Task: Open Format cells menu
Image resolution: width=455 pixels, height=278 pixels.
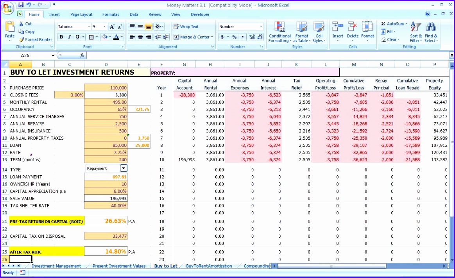Action: pyautogui.click(x=367, y=31)
